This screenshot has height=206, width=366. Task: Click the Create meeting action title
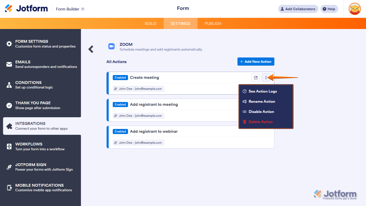(x=144, y=78)
